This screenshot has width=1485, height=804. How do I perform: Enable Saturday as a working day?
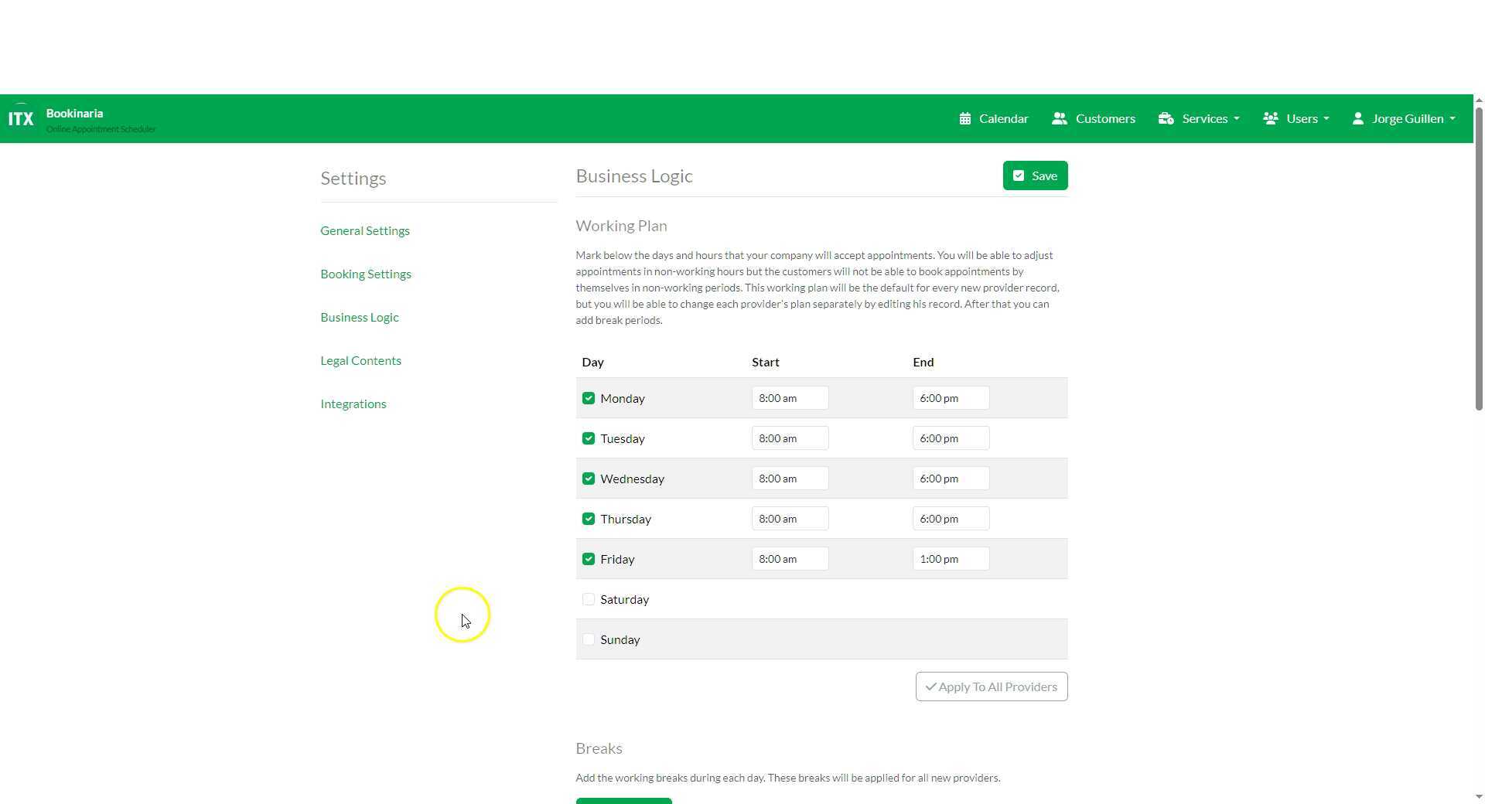tap(589, 598)
